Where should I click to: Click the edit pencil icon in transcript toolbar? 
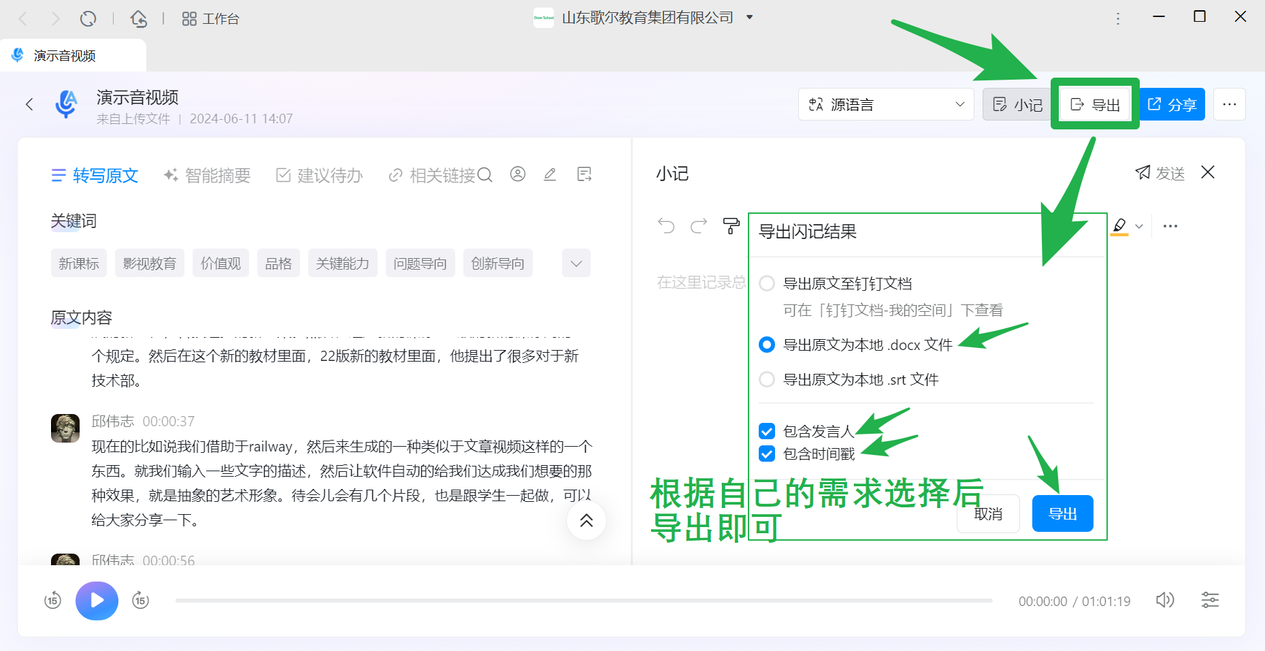550,174
